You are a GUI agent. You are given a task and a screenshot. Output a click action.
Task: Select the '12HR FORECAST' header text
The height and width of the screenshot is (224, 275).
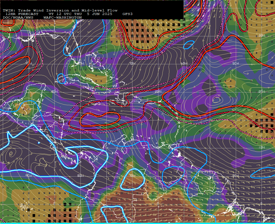tap(22, 14)
